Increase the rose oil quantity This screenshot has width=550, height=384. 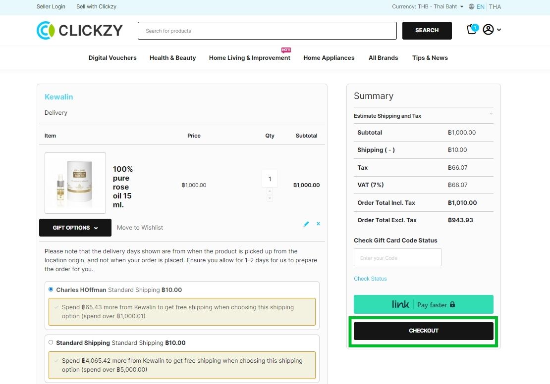[x=270, y=192]
